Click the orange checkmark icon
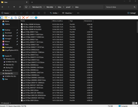Screen dimensions: 138x107 click(27, 17)
